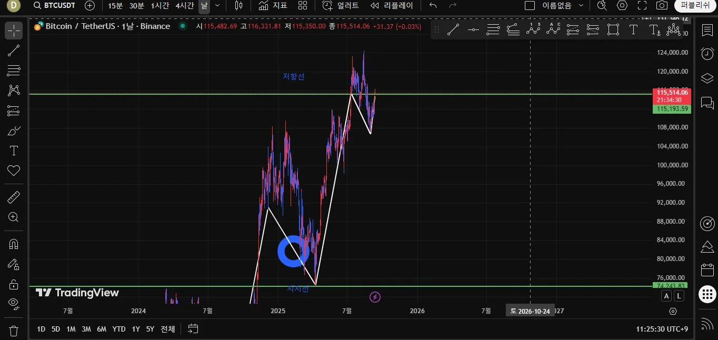
Task: Switch to the 1시간 interval
Action: [x=160, y=5]
